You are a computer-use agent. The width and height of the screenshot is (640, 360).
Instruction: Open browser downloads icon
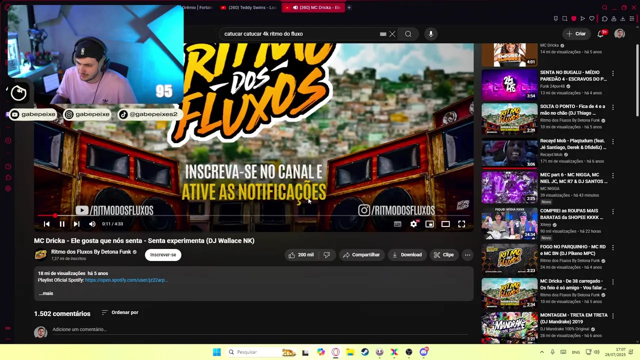[x=623, y=19]
